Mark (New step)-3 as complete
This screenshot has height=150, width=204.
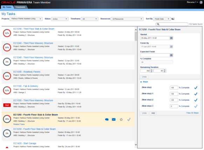point(196,106)
